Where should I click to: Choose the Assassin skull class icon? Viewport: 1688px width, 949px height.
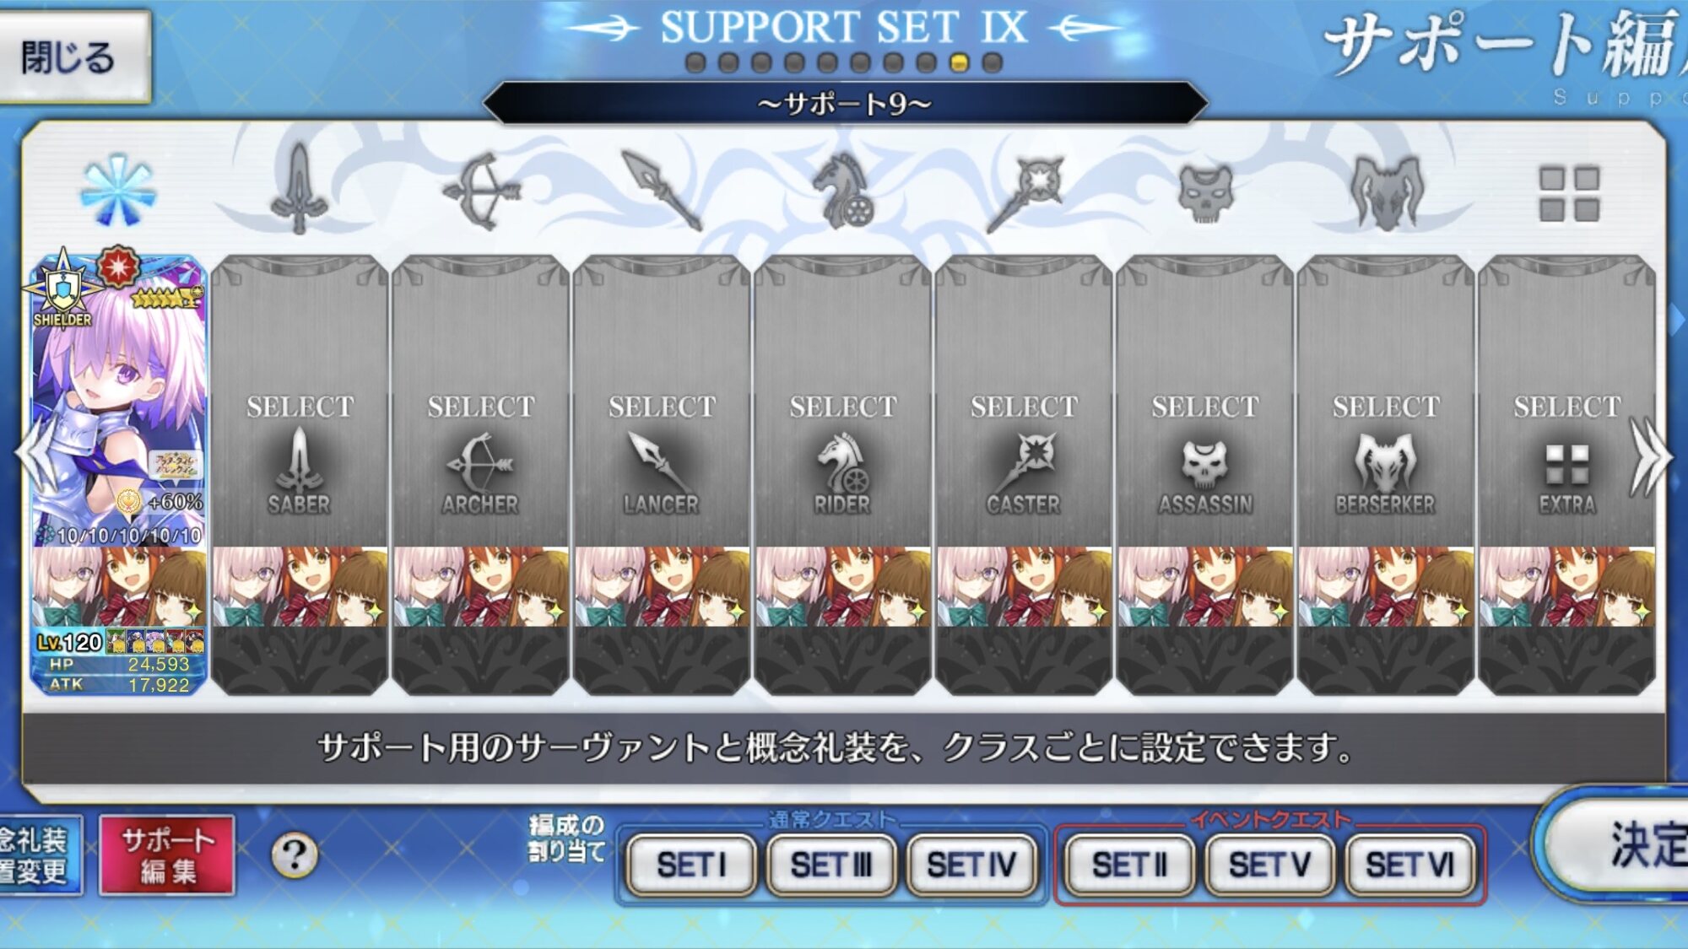[x=1205, y=193]
